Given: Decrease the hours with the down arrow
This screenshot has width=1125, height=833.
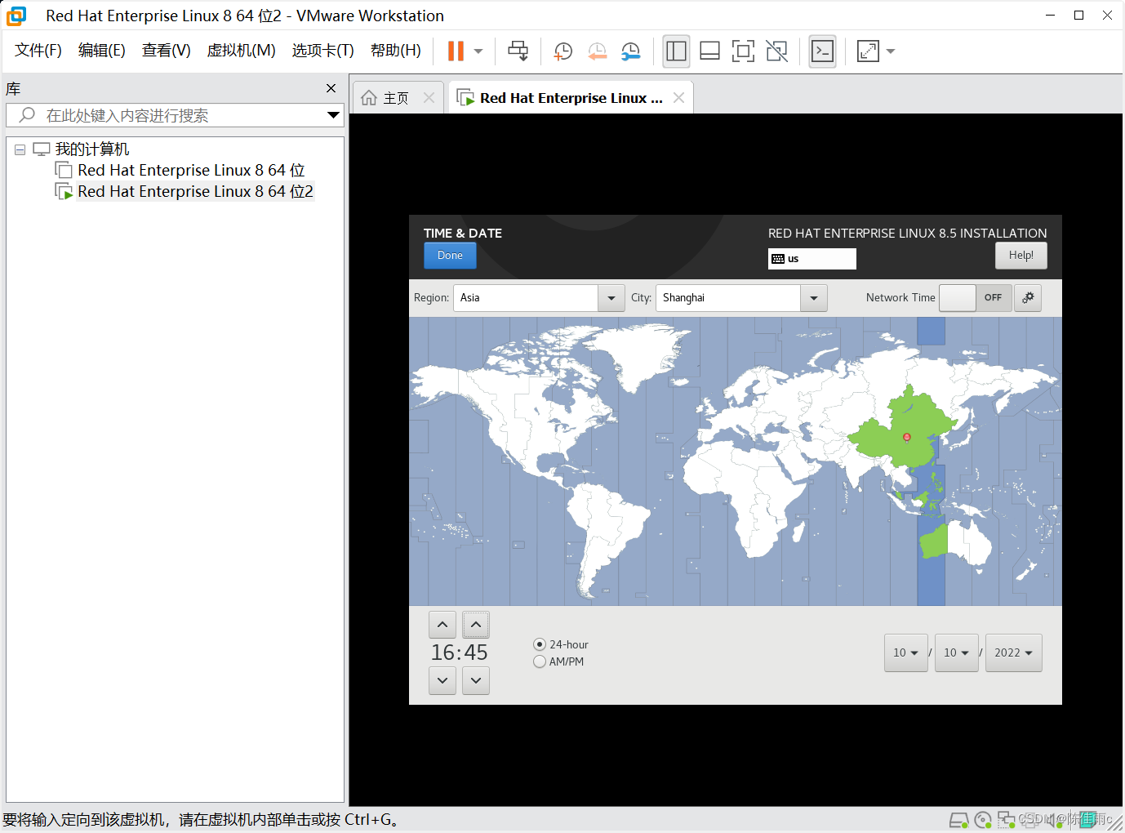Looking at the screenshot, I should pos(442,680).
